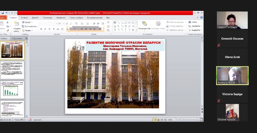Click the zoom slider in status bar
This screenshot has width=257, height=133.
(x=182, y=120)
